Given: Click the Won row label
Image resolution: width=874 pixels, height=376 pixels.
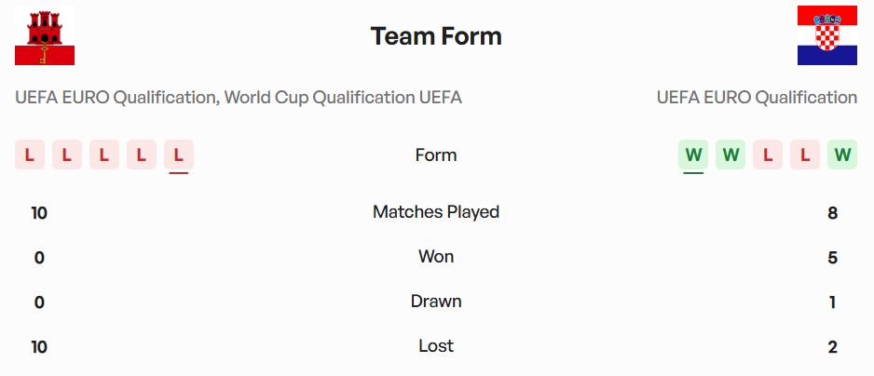Looking at the screenshot, I should (436, 257).
